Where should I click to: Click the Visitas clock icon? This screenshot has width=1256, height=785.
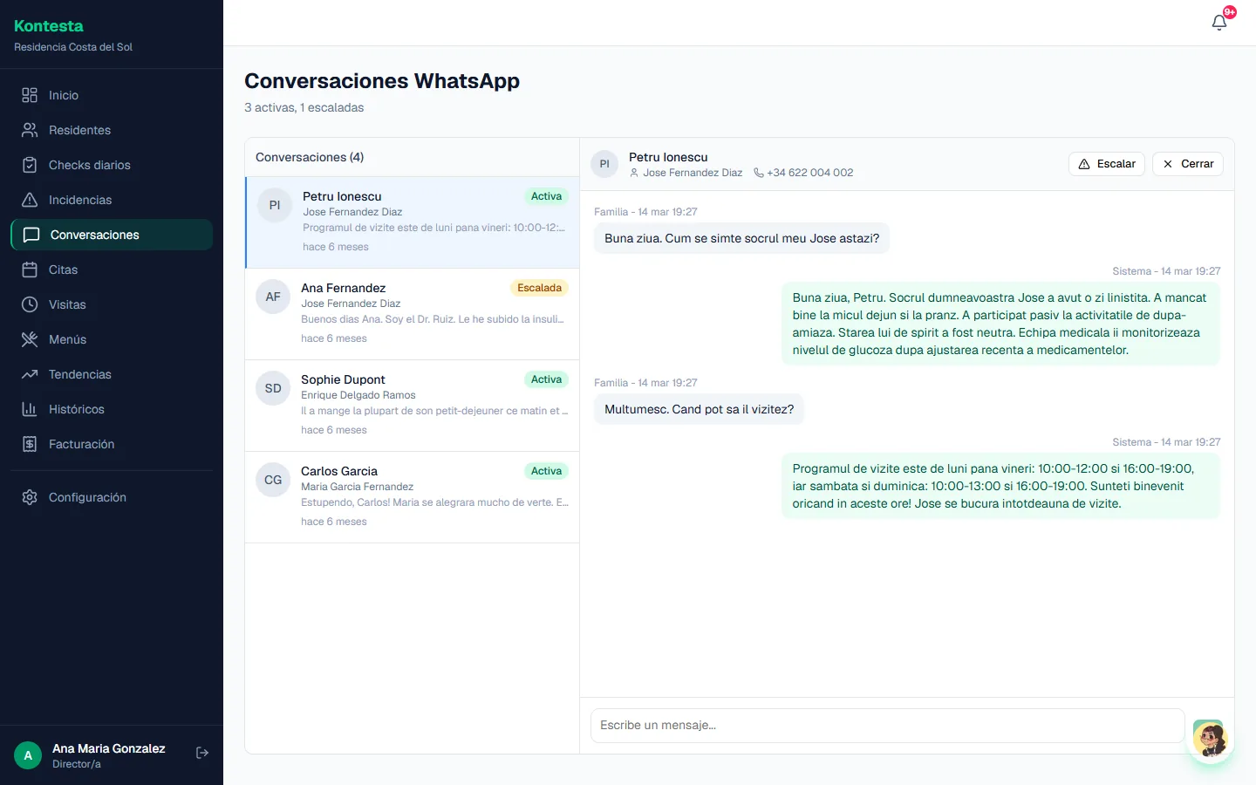30,304
